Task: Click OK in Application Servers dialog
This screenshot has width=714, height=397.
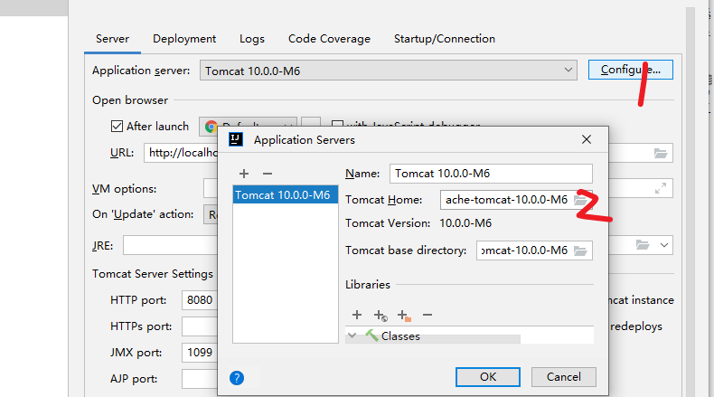Action: 488,377
